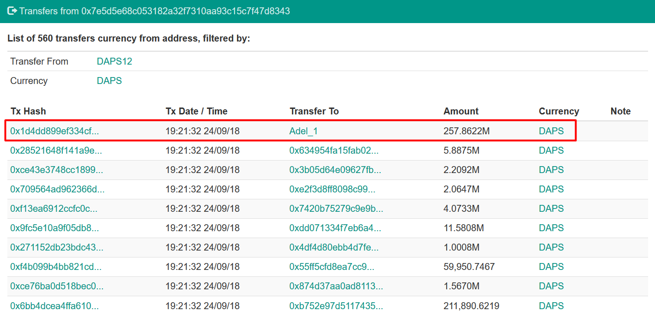This screenshot has width=655, height=329.
Task: Select the amount 11.5808M
Action: pyautogui.click(x=464, y=228)
